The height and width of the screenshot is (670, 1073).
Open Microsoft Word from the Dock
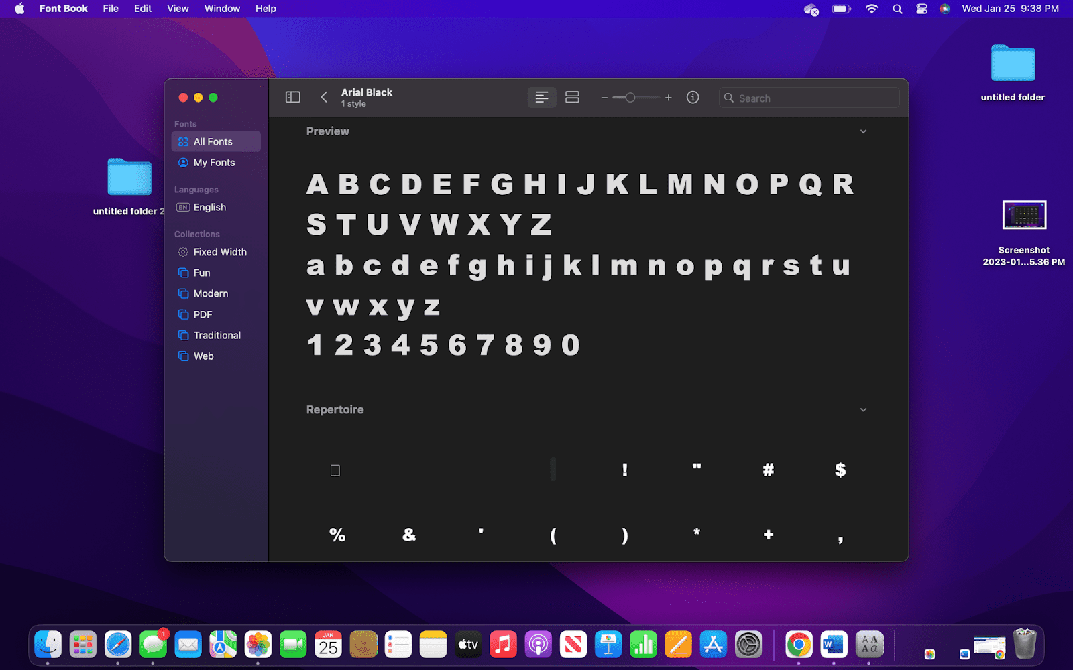(x=834, y=645)
